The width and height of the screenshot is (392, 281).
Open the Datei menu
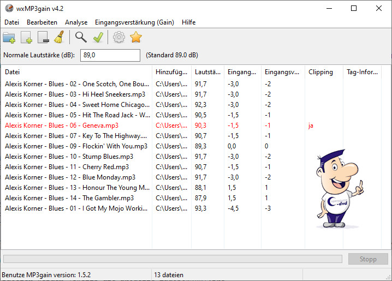pyautogui.click(x=11, y=22)
